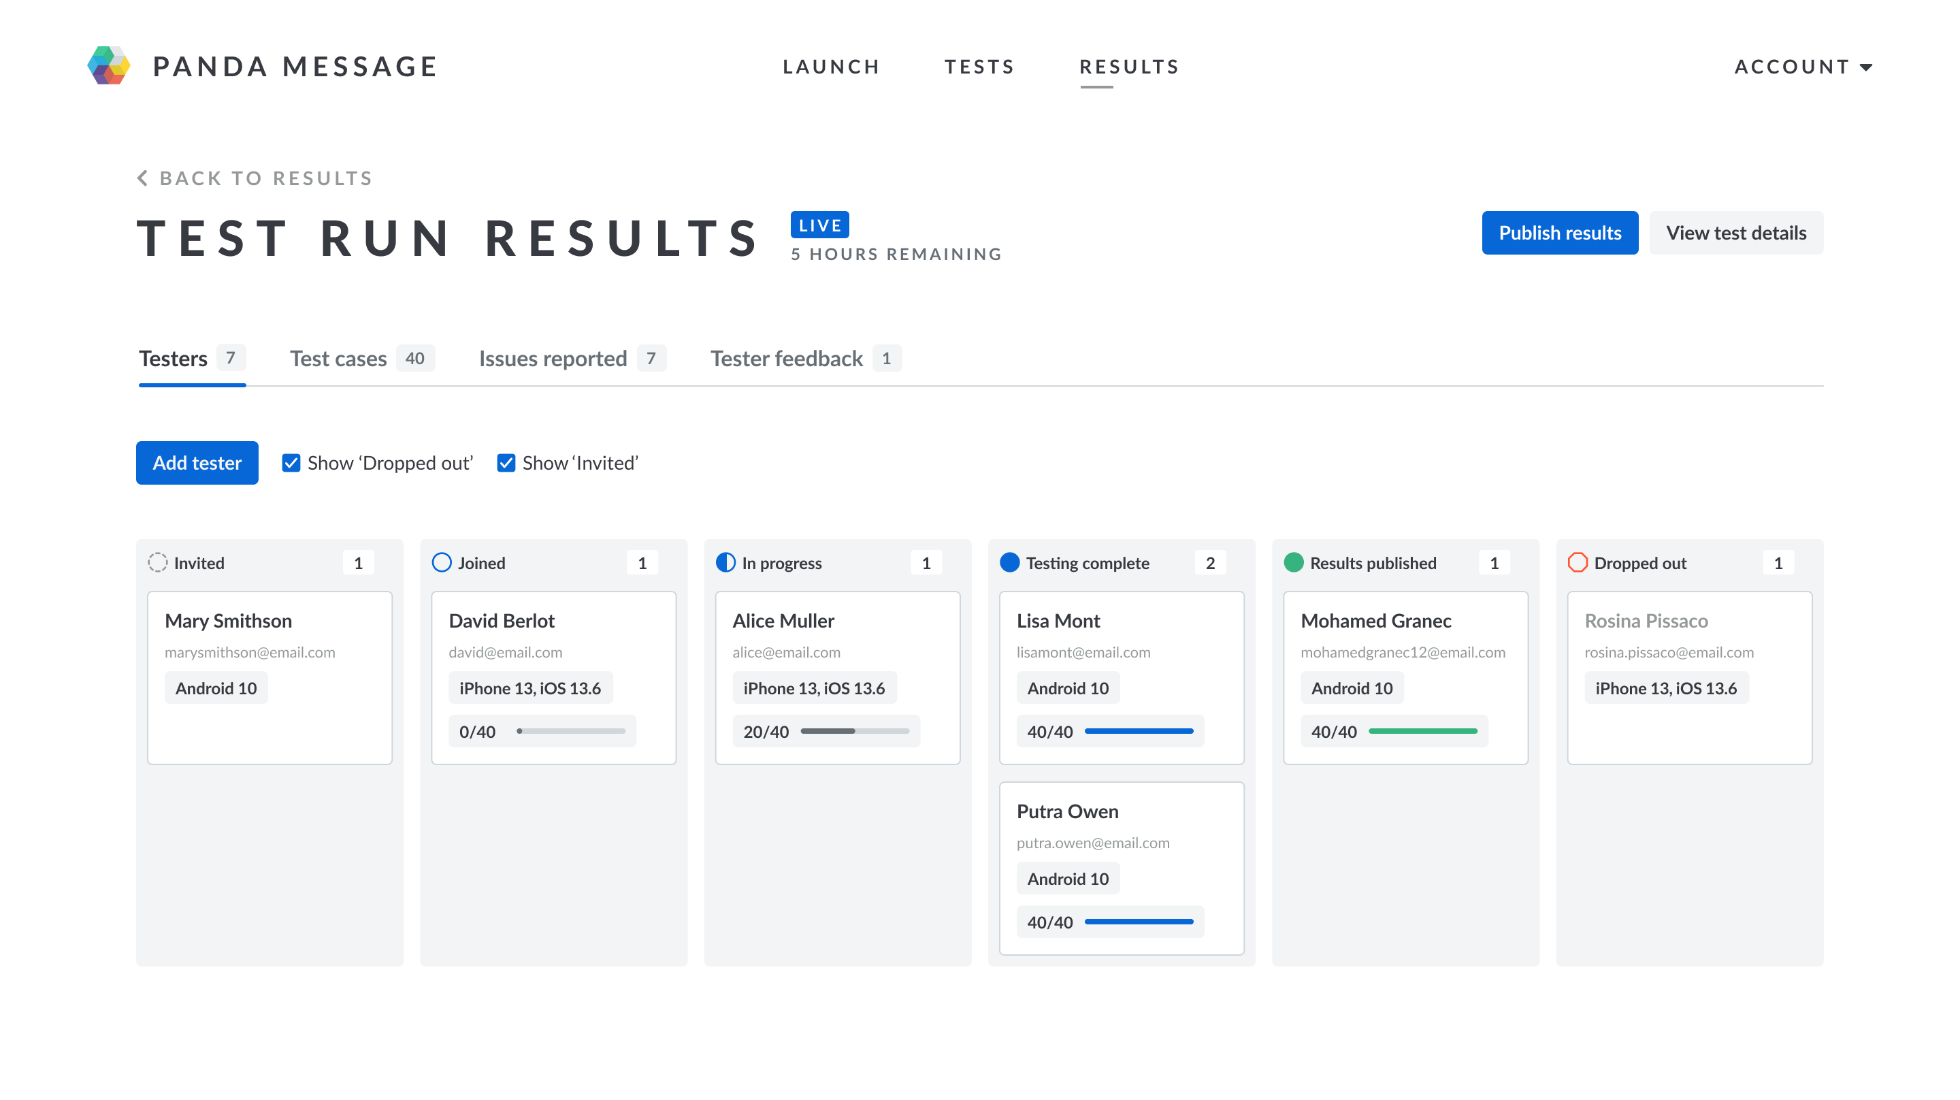Toggle the Show 'Dropped out' checkbox
1960x1100 pixels.
click(291, 463)
